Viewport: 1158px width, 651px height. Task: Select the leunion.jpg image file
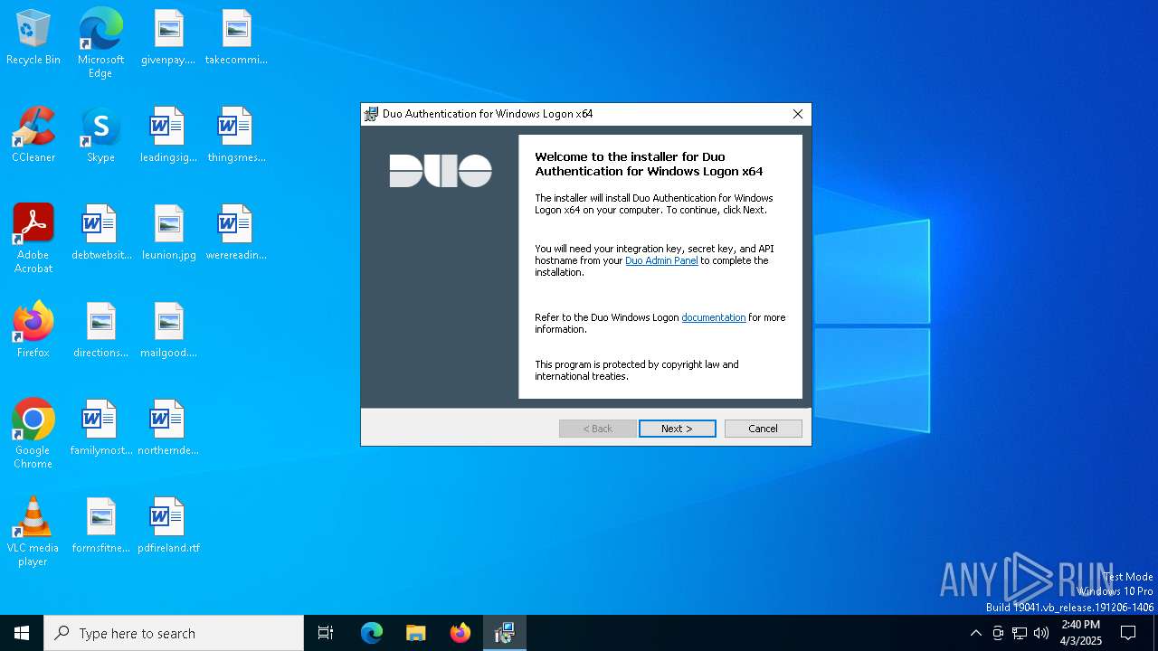point(168,232)
